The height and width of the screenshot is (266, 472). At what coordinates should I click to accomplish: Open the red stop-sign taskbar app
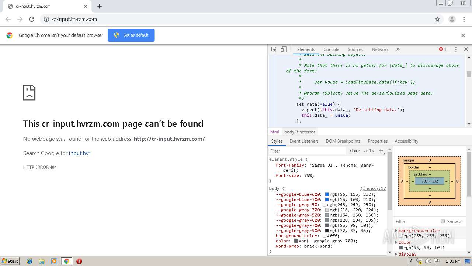(x=79, y=261)
